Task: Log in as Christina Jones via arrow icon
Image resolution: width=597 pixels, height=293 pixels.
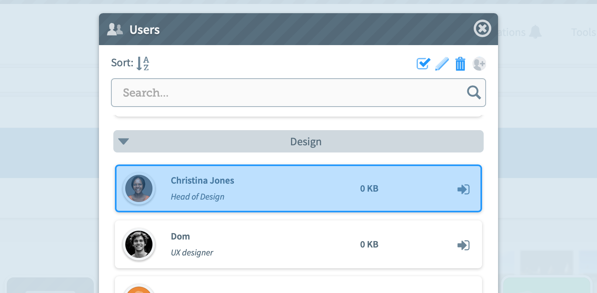Action: point(463,189)
